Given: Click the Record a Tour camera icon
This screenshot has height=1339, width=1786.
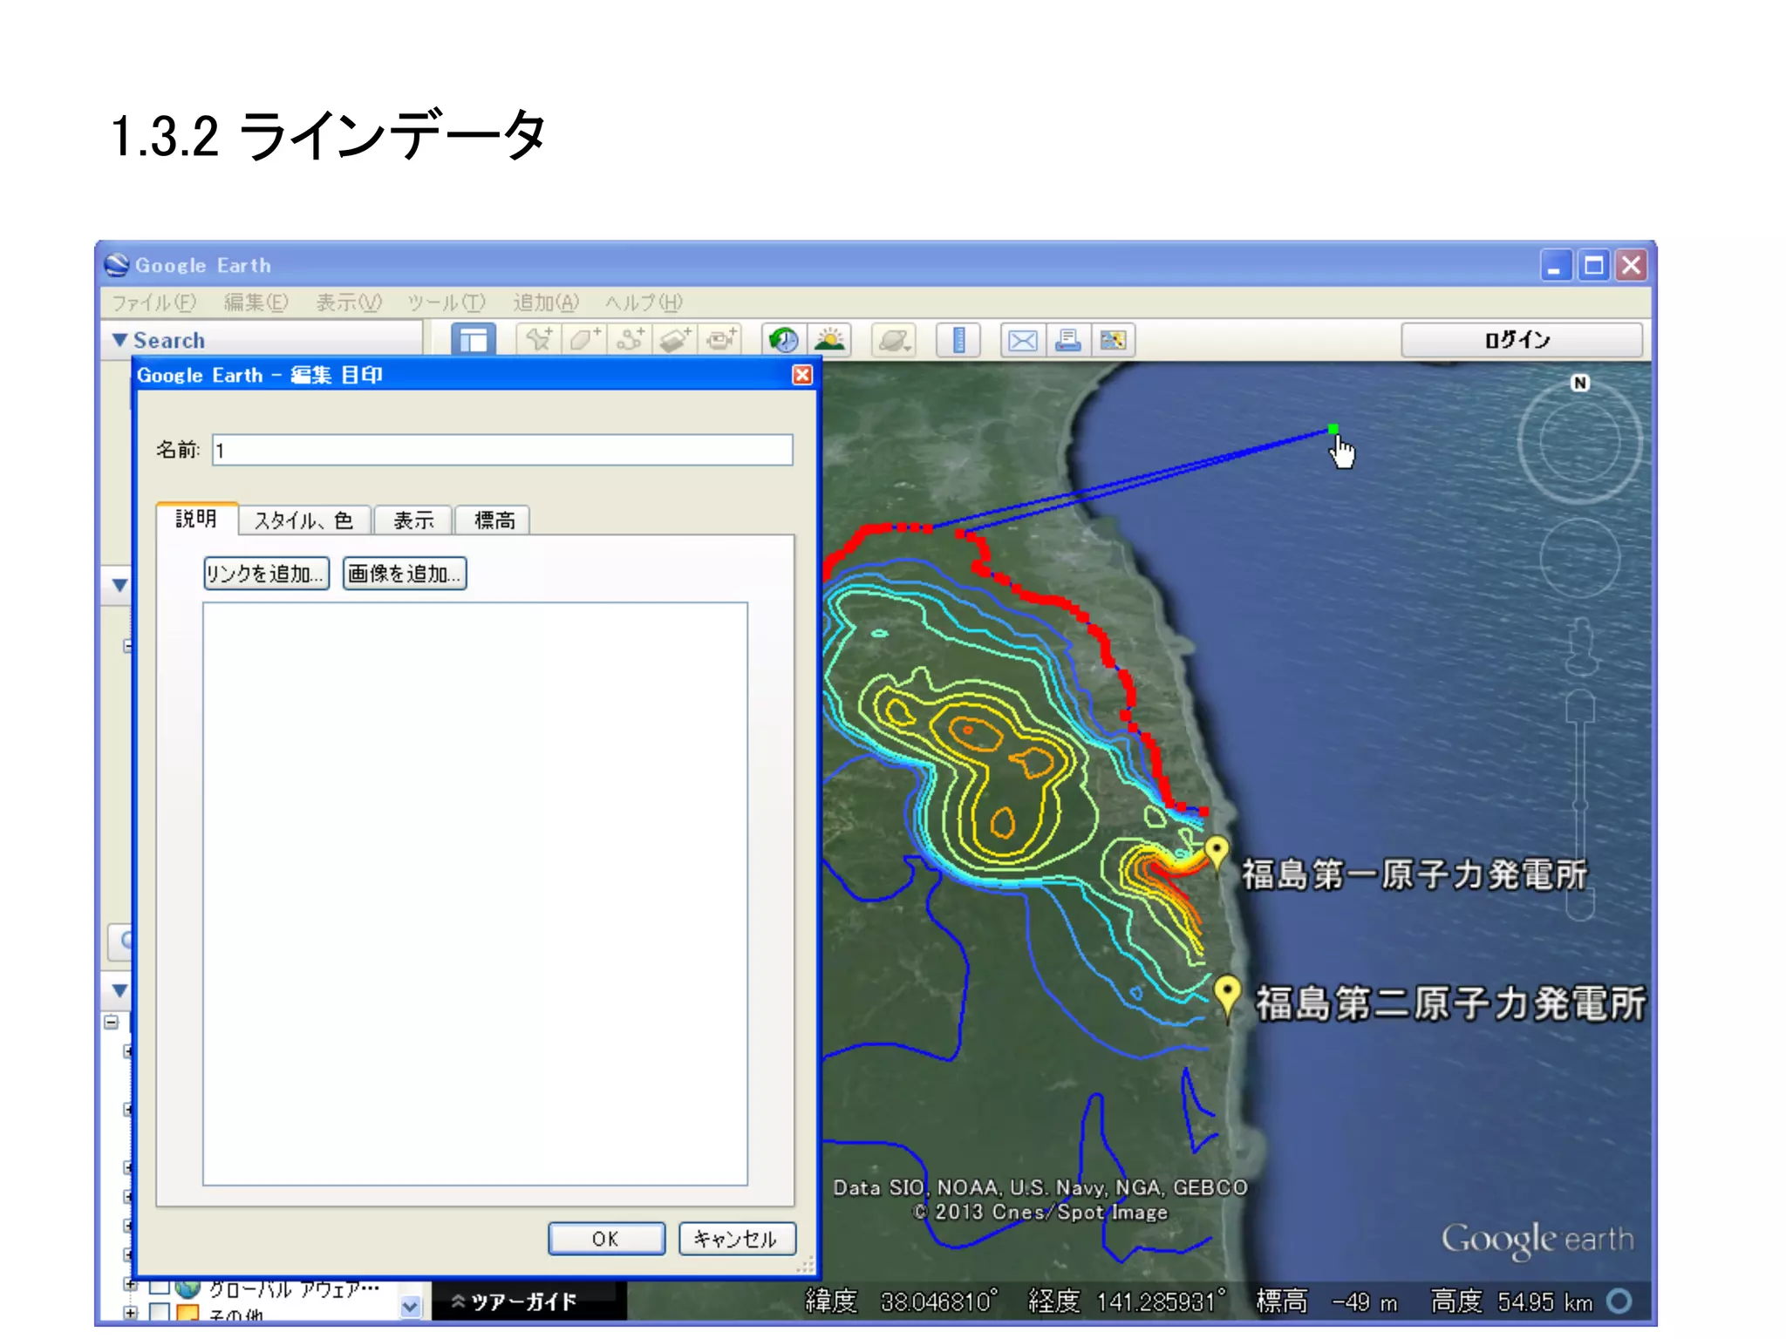Looking at the screenshot, I should 721,340.
